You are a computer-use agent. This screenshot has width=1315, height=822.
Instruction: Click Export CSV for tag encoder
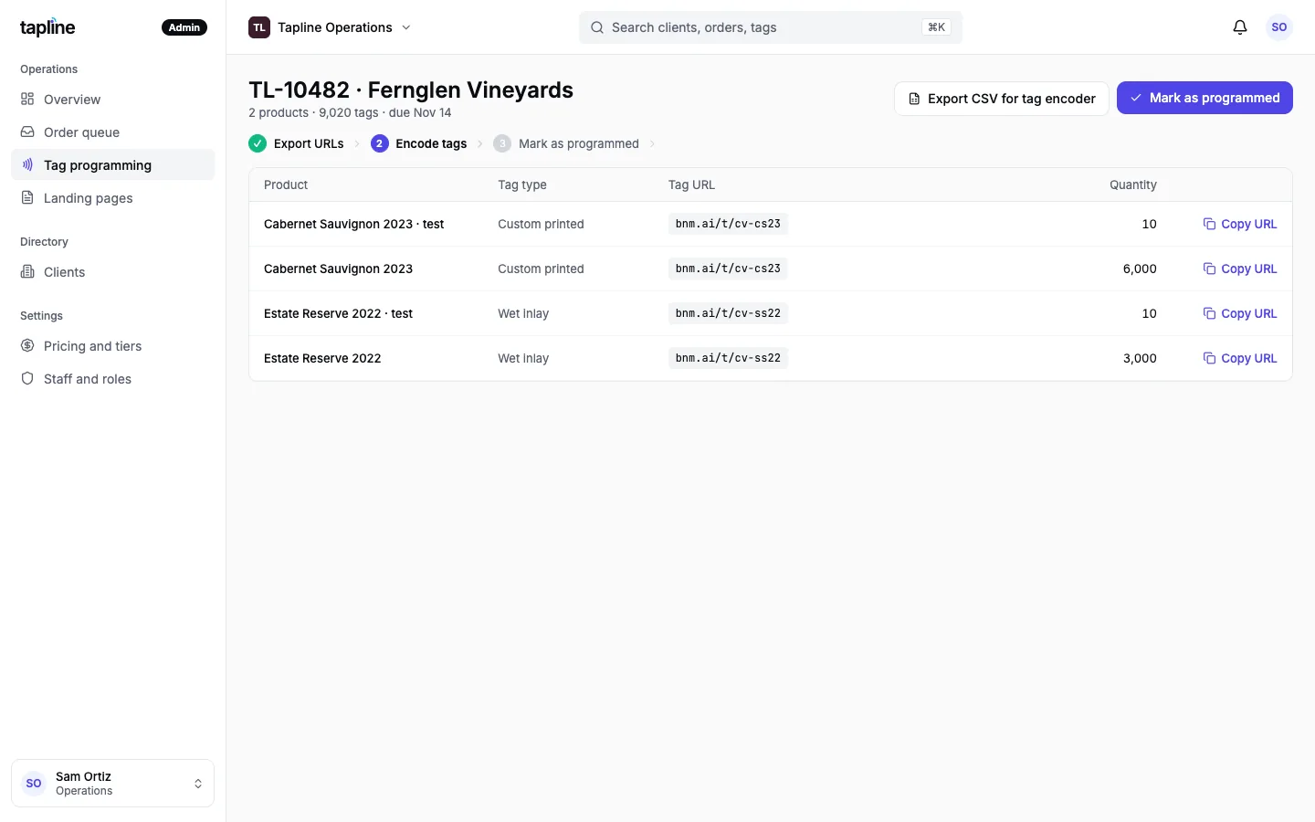pos(1001,99)
